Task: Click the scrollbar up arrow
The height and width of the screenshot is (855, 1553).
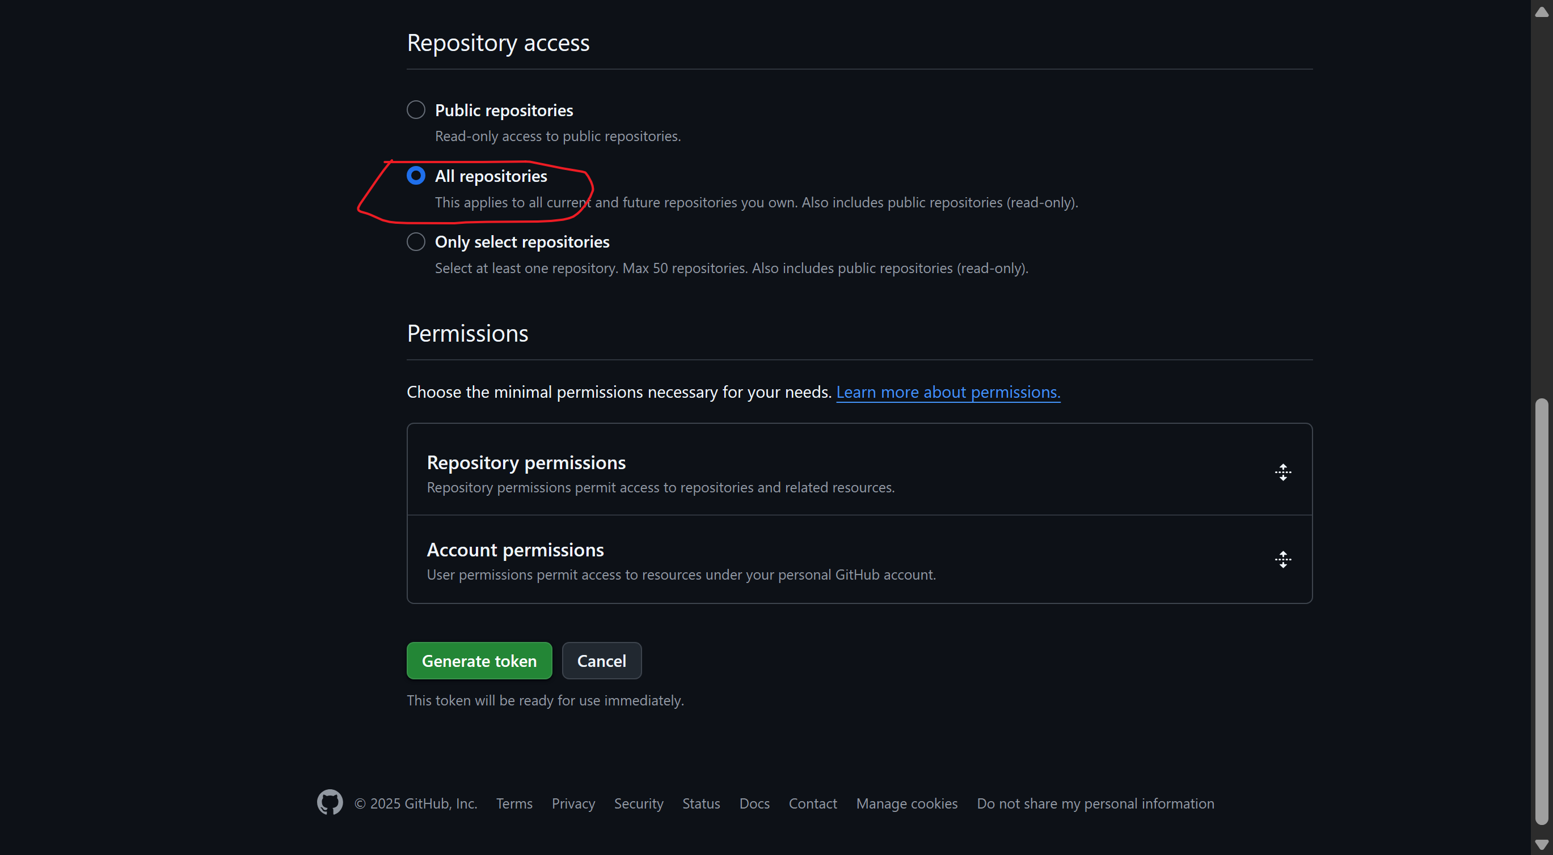Action: [x=1541, y=12]
